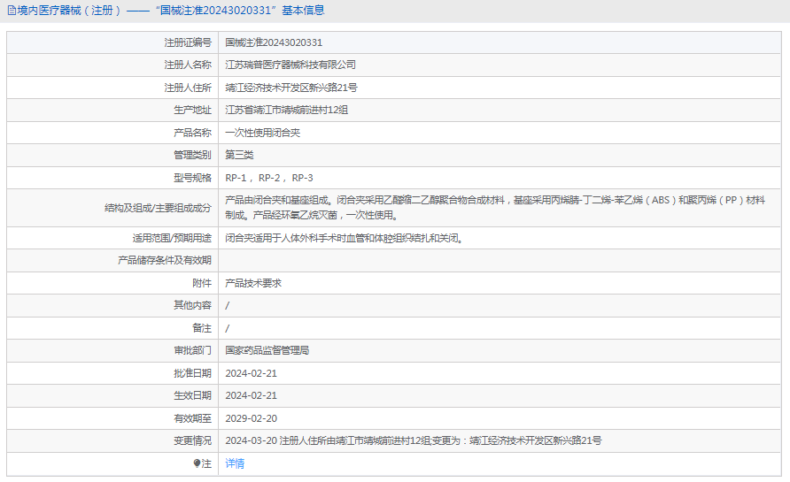Click the 结构及组成/主要组成成分 label

coord(159,208)
